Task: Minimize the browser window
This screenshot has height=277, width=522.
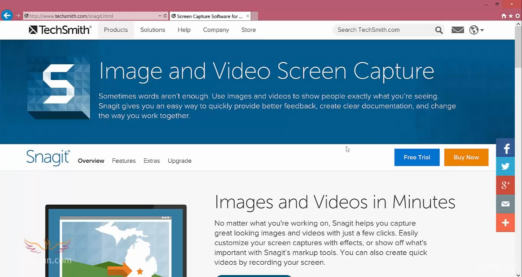Action: (x=487, y=4)
